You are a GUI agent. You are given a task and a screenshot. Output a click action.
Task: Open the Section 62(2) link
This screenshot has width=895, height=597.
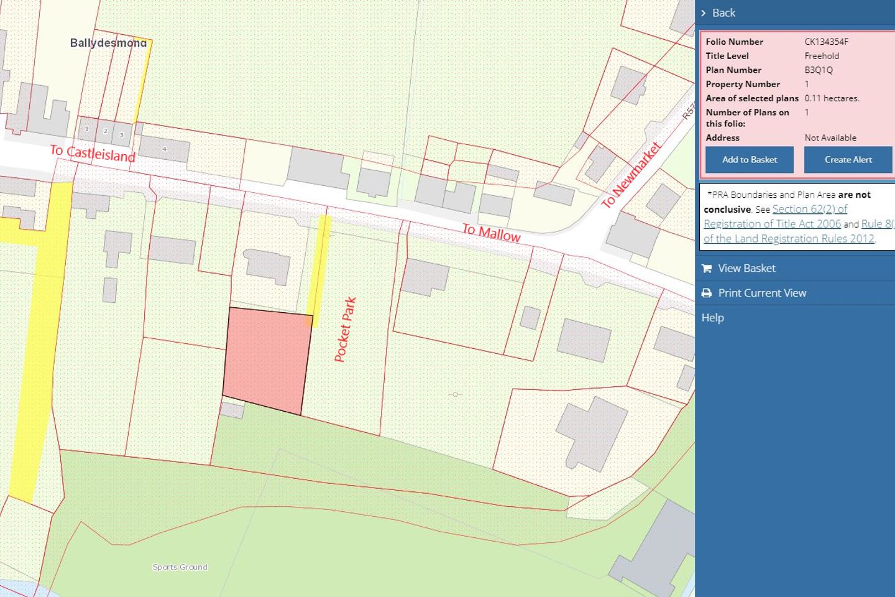[809, 209]
